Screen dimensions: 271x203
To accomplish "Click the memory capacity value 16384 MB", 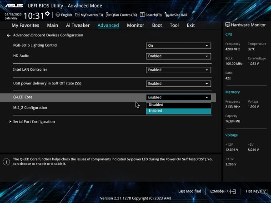I will click(x=233, y=121).
